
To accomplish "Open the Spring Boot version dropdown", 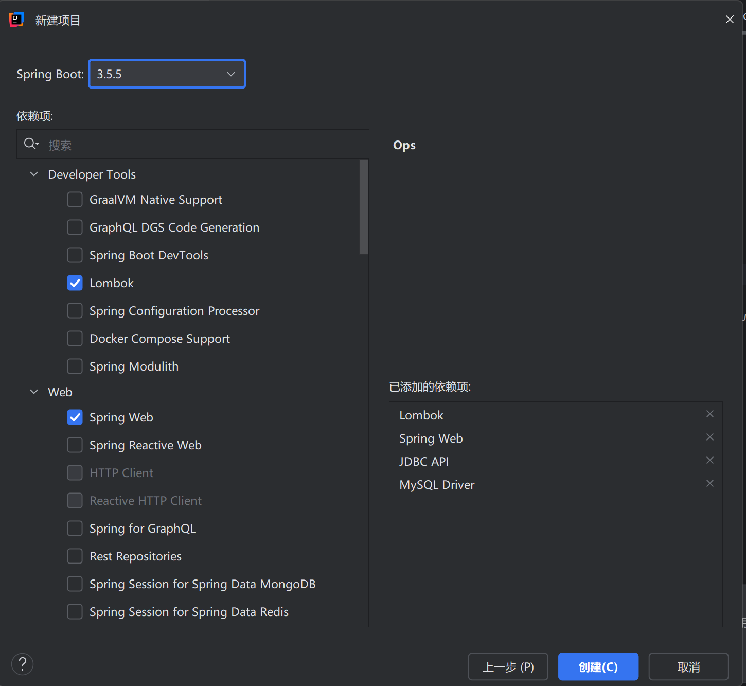I will [167, 74].
